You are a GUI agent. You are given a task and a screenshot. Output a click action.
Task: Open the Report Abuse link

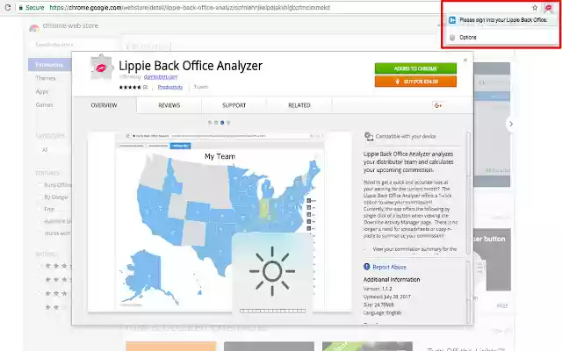point(389,267)
